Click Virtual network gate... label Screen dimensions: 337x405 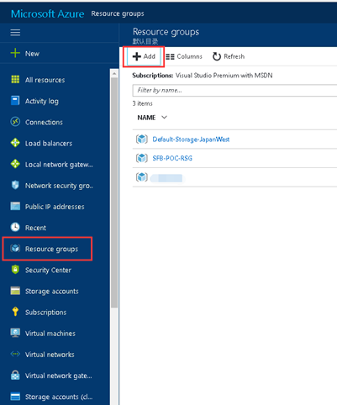[59, 376]
